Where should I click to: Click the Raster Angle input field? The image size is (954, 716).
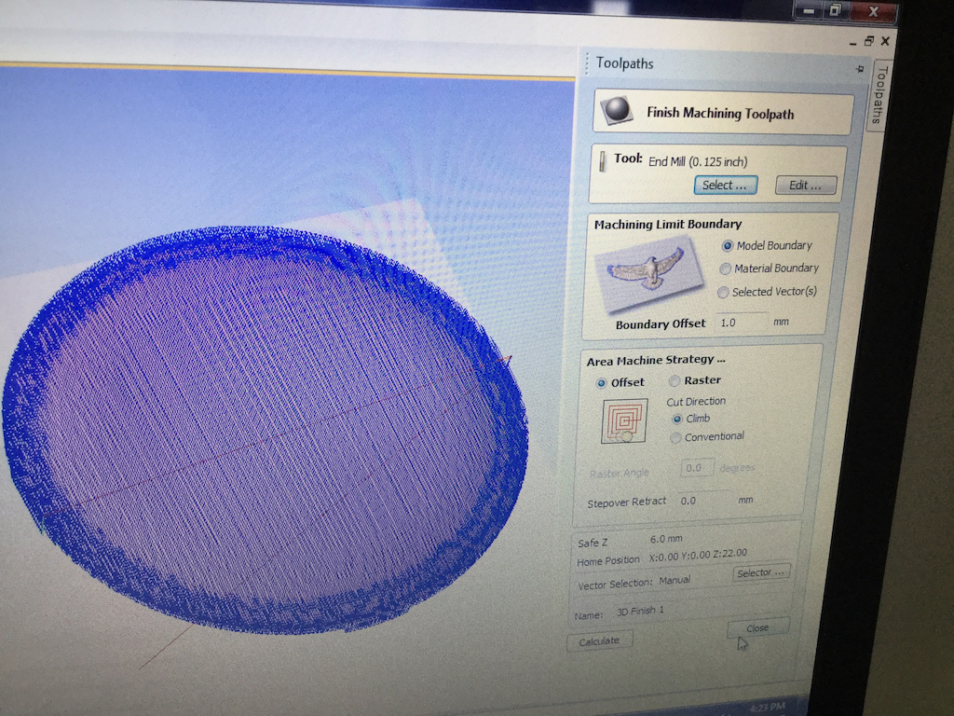[x=697, y=468]
